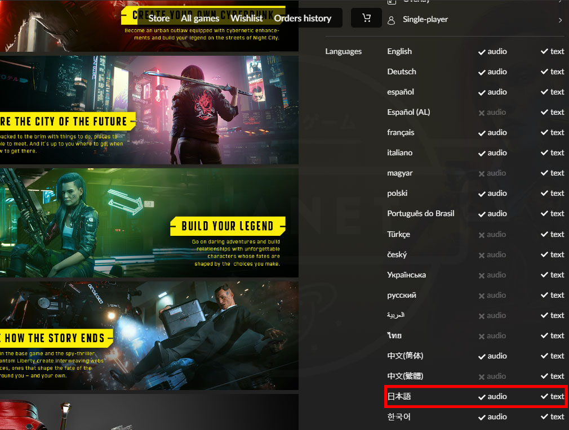View Orders history
Image resolution: width=569 pixels, height=430 pixels.
tap(303, 18)
